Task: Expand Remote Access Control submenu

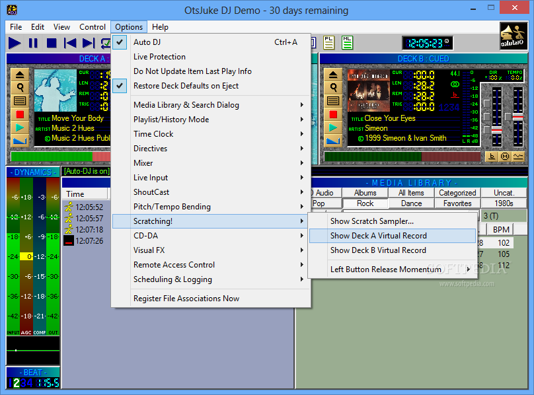Action: 211,265
